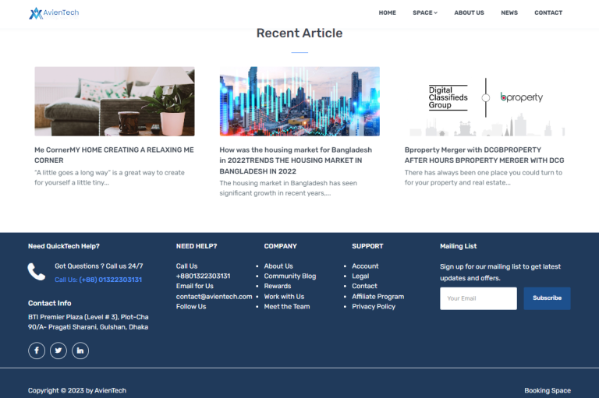This screenshot has height=398, width=599.
Task: Click the Your Email input field
Action: pyautogui.click(x=478, y=298)
